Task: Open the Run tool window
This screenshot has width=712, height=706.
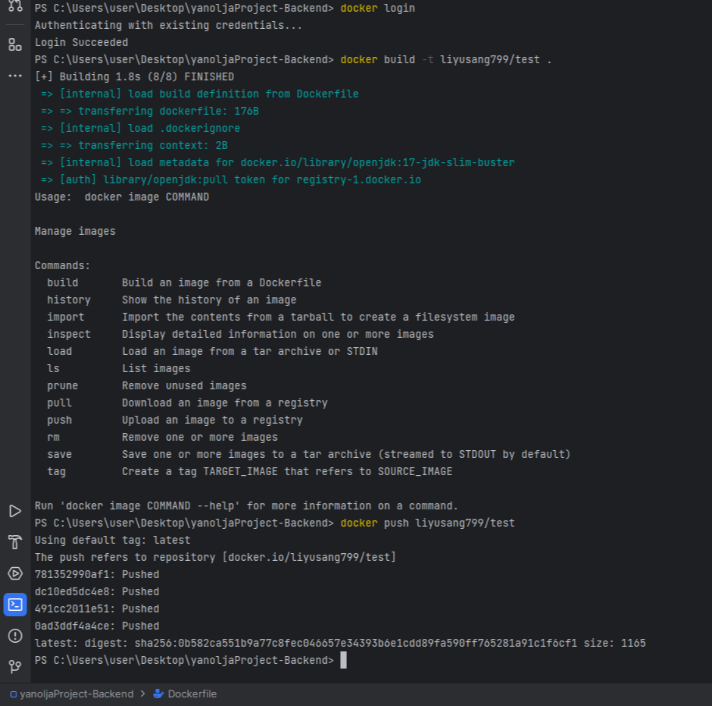Action: (x=15, y=511)
